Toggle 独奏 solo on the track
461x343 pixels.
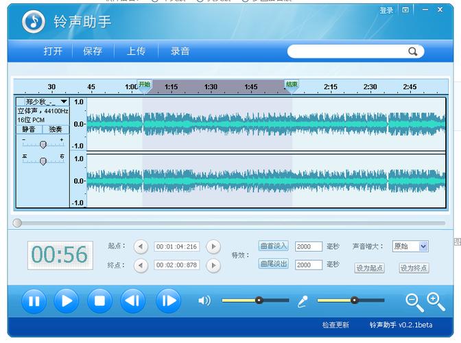click(x=56, y=130)
